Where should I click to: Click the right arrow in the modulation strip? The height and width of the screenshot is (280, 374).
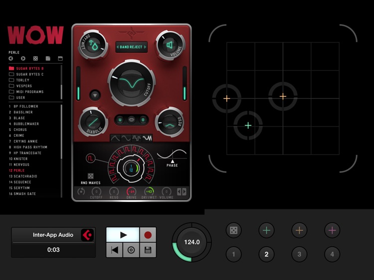point(185,191)
